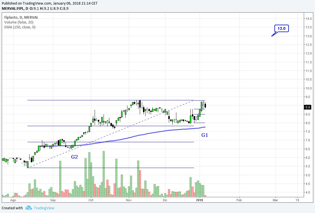Image resolution: width=315 pixels, height=213 pixels.
Task: Click the 10.0 price axis label
Action: point(309,88)
